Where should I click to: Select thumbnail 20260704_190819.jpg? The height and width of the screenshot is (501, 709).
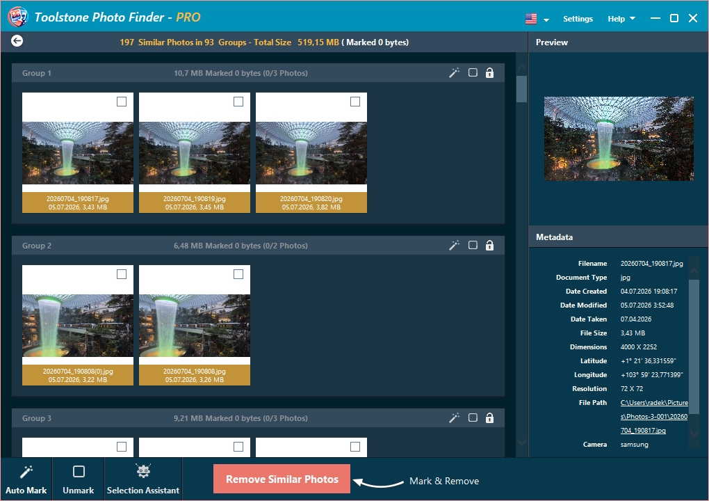tap(195, 153)
